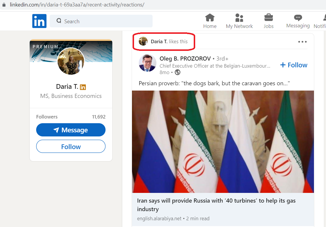Click the '3rd+' connection degree label

(x=222, y=59)
